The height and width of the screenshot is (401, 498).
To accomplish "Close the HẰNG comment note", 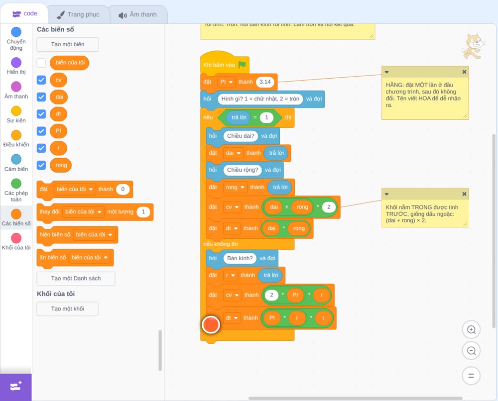I will click(x=464, y=72).
